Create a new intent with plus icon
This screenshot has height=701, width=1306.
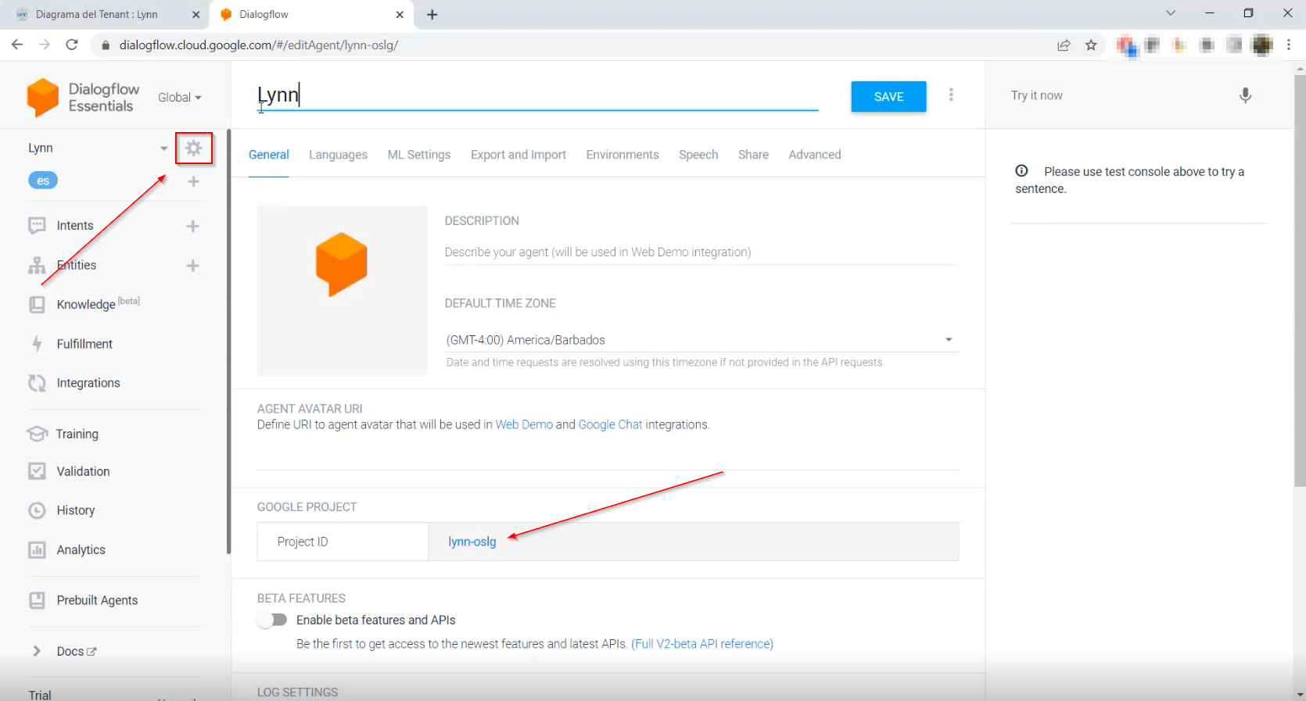tap(192, 226)
